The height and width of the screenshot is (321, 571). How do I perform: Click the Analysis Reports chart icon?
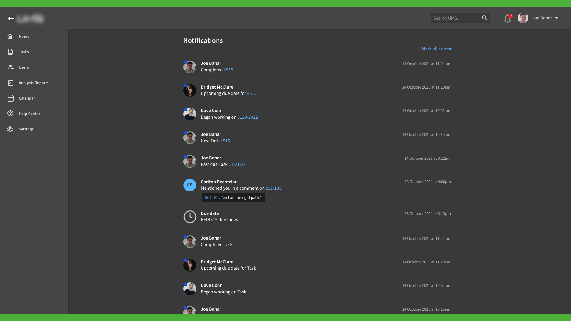coord(11,83)
